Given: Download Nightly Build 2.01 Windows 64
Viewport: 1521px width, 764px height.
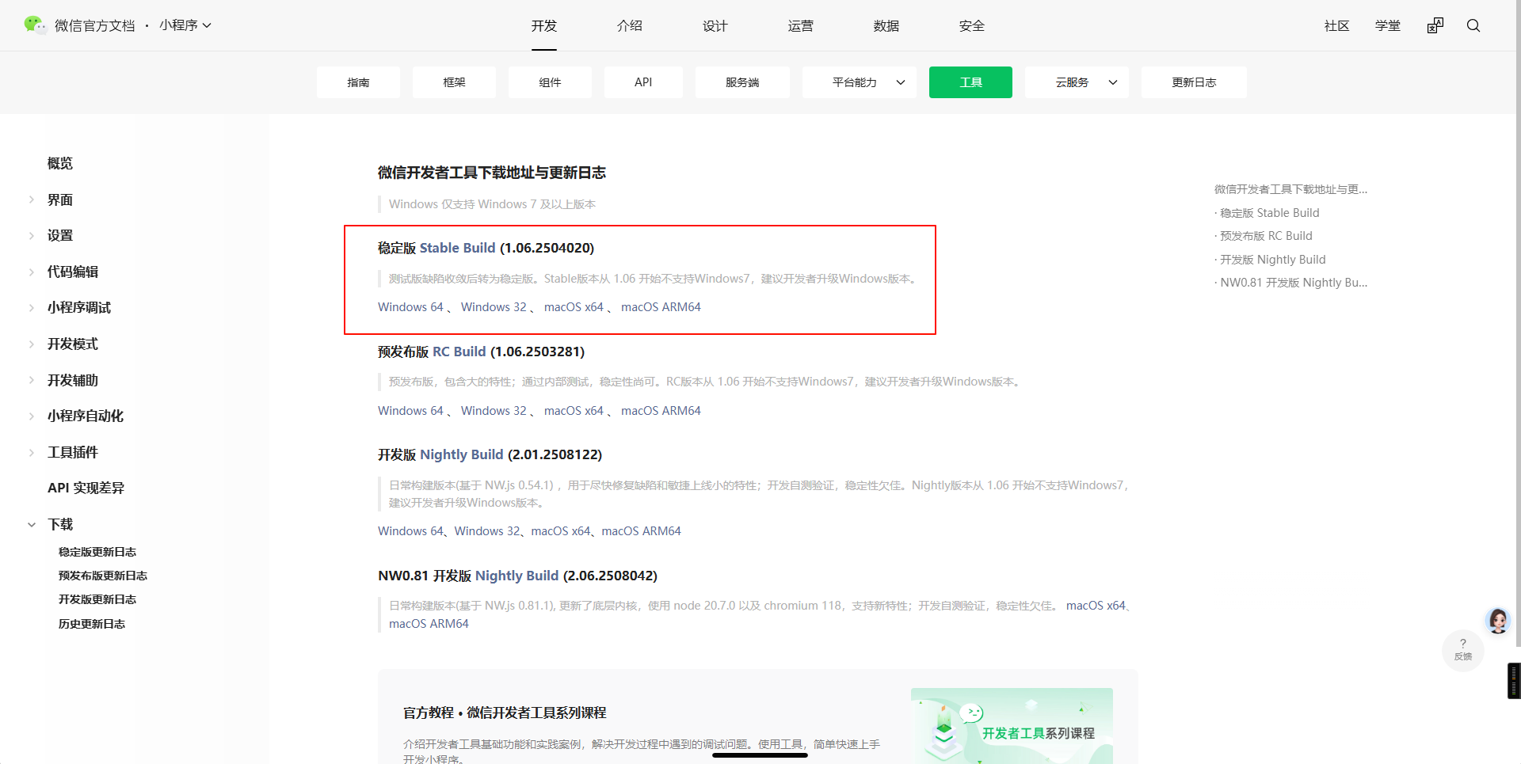Looking at the screenshot, I should (x=410, y=531).
